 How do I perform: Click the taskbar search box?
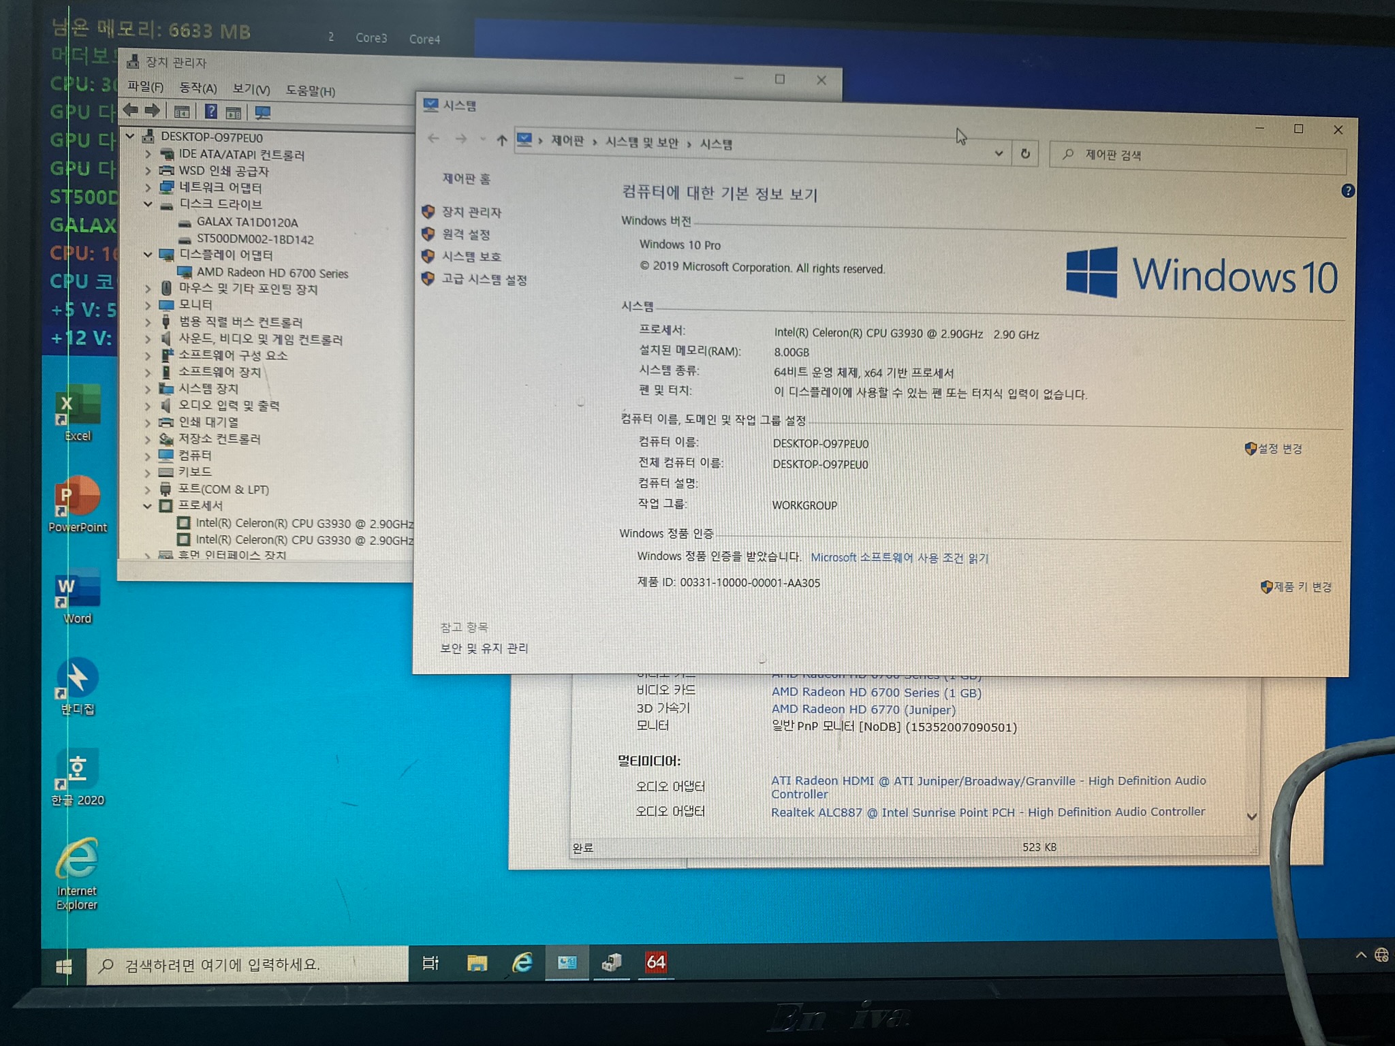coord(247,965)
